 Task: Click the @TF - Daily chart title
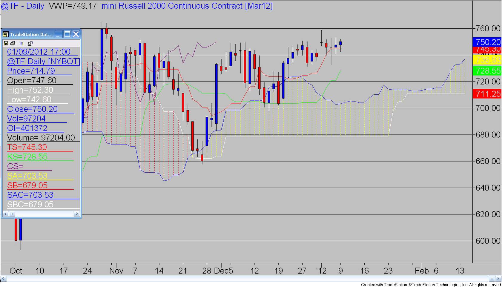[x=23, y=6]
